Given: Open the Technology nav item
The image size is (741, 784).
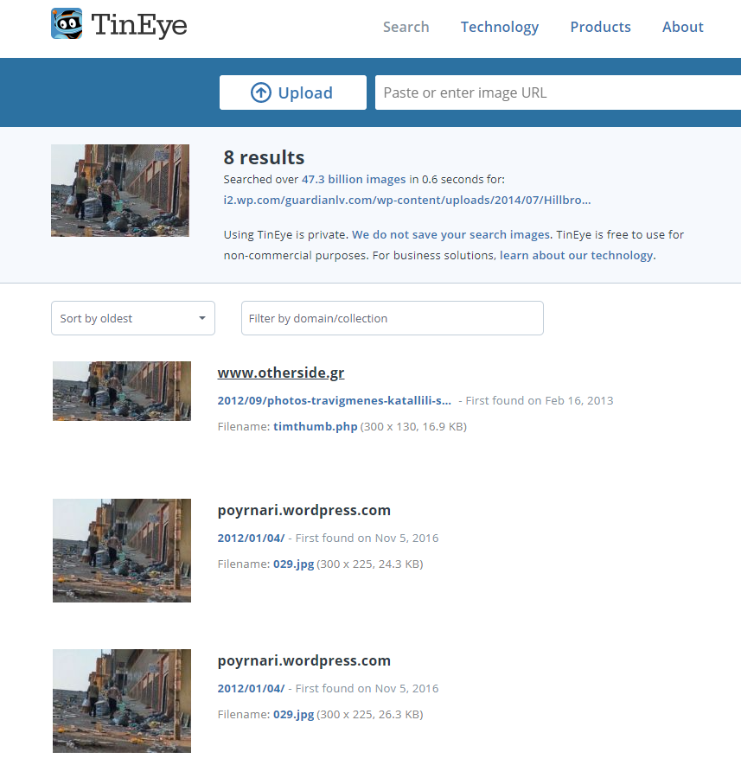Looking at the screenshot, I should point(500,27).
